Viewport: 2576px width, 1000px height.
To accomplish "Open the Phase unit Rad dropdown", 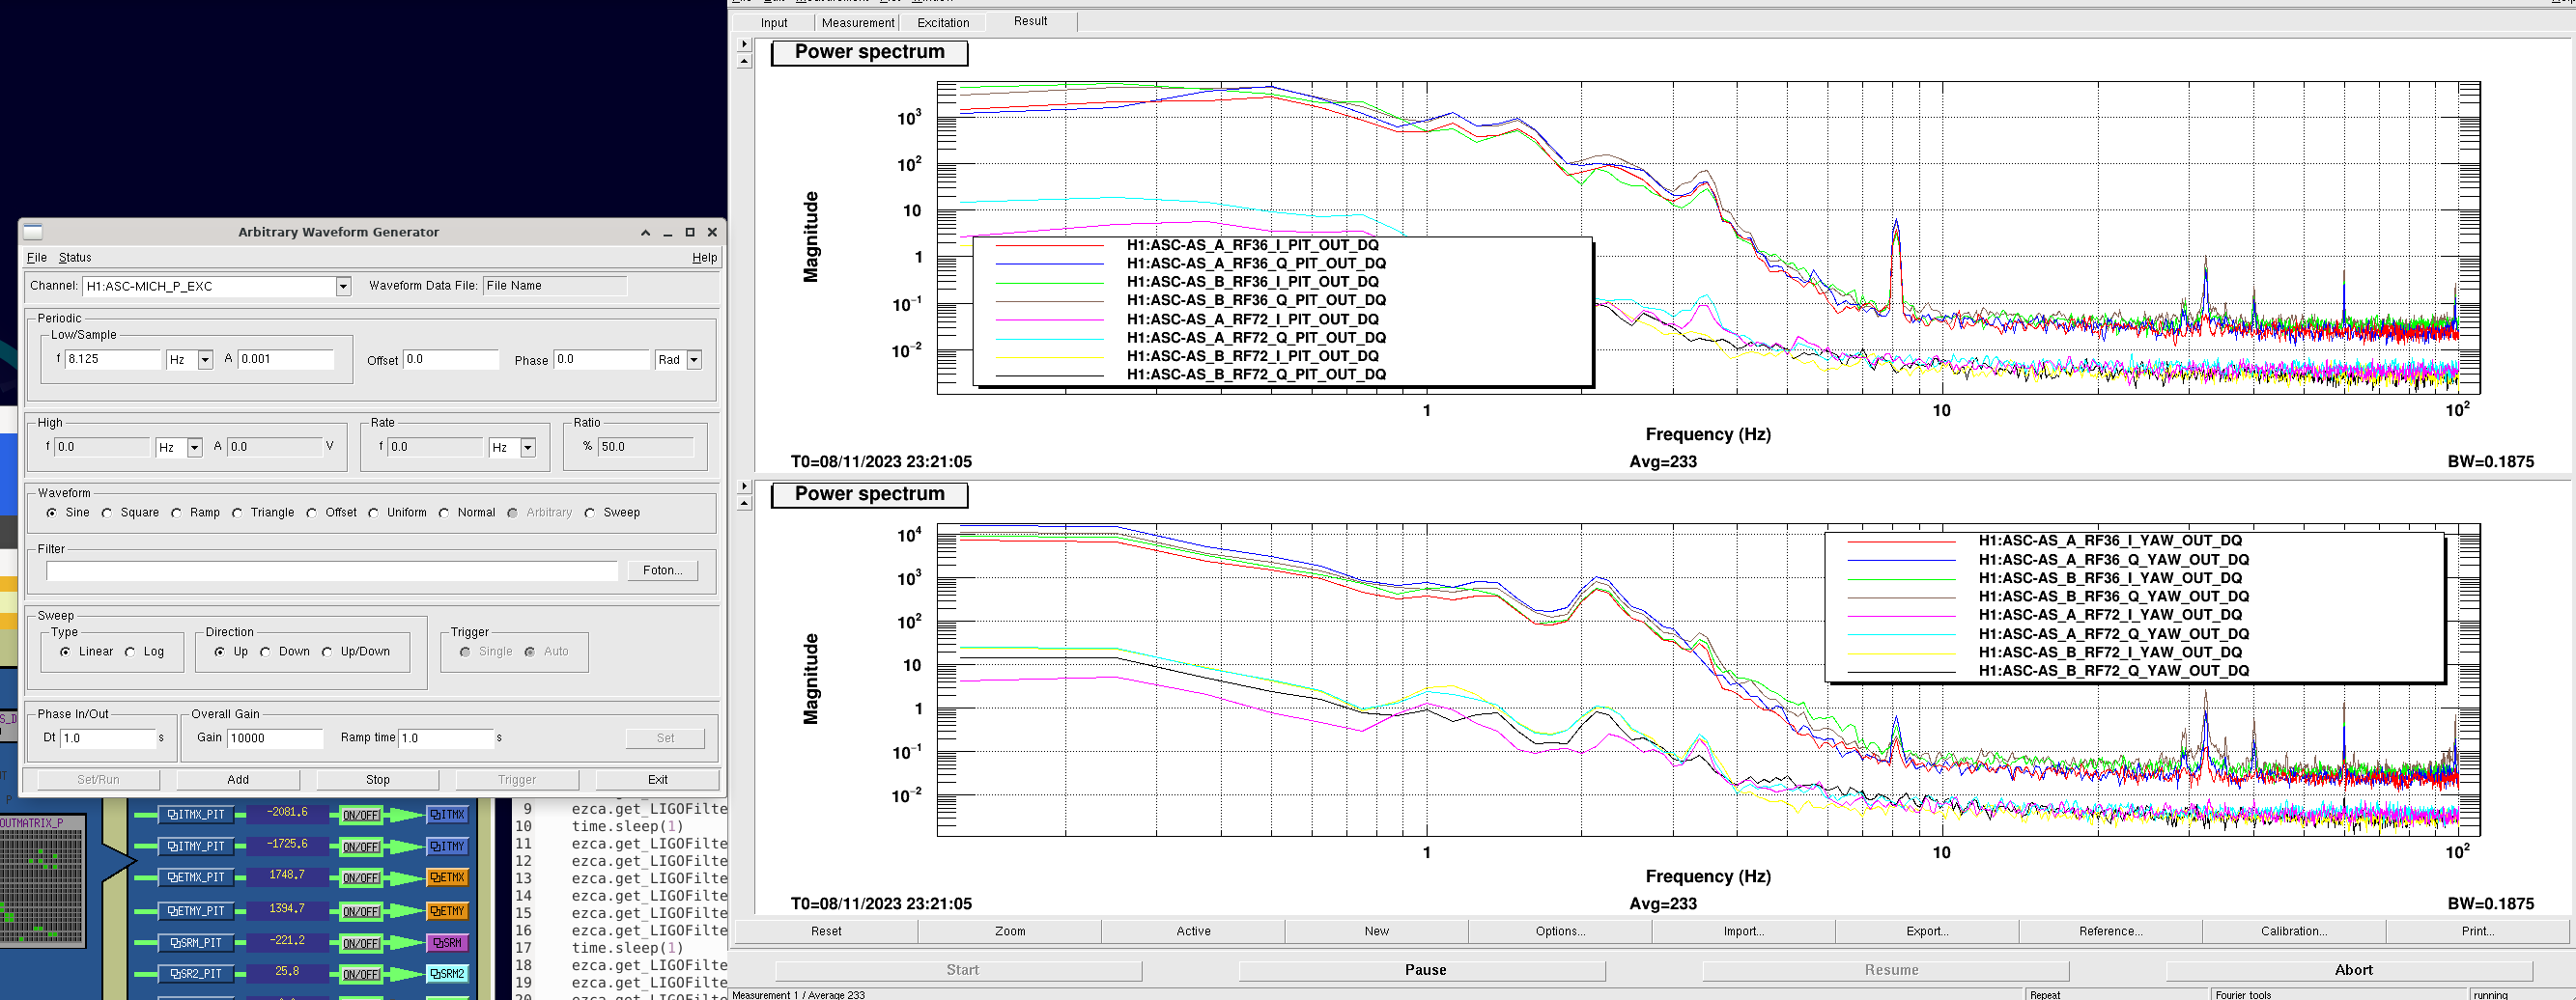I will 694,360.
